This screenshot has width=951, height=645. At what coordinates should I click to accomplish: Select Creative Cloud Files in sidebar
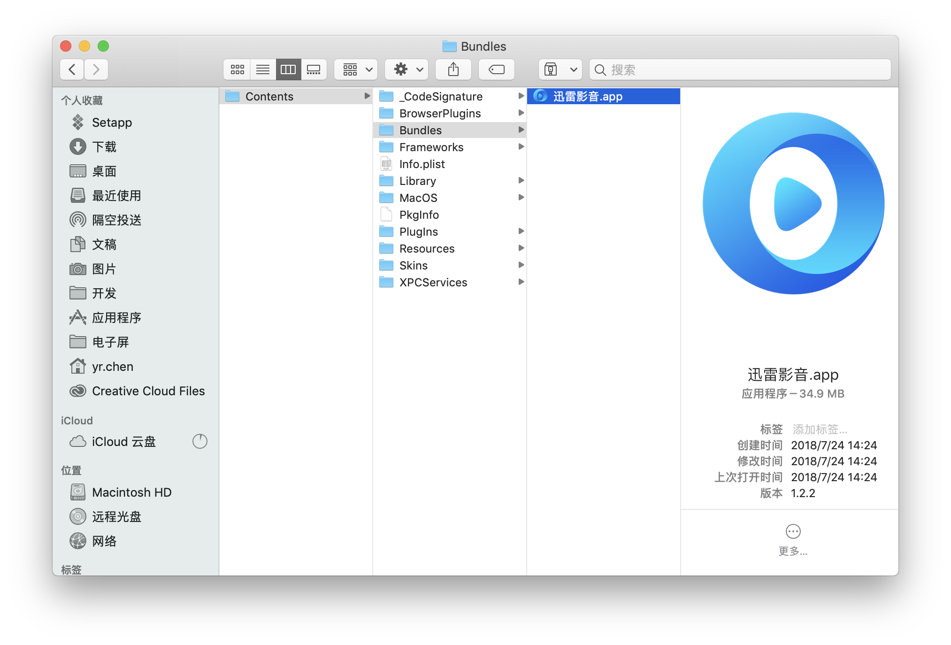(148, 391)
